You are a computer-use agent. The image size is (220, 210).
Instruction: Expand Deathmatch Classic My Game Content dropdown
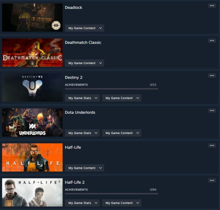[84, 63]
